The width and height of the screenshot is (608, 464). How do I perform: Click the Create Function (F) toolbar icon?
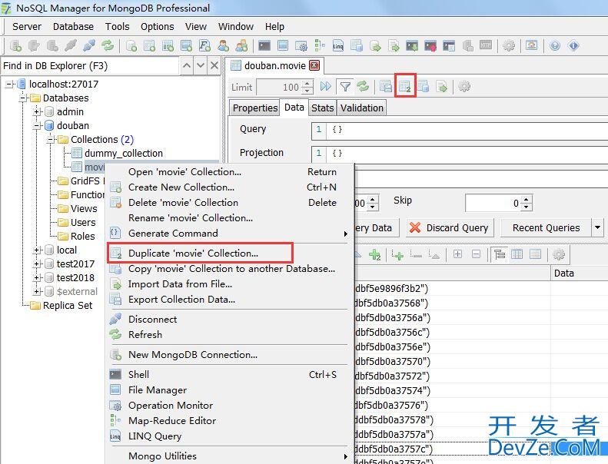[204, 46]
